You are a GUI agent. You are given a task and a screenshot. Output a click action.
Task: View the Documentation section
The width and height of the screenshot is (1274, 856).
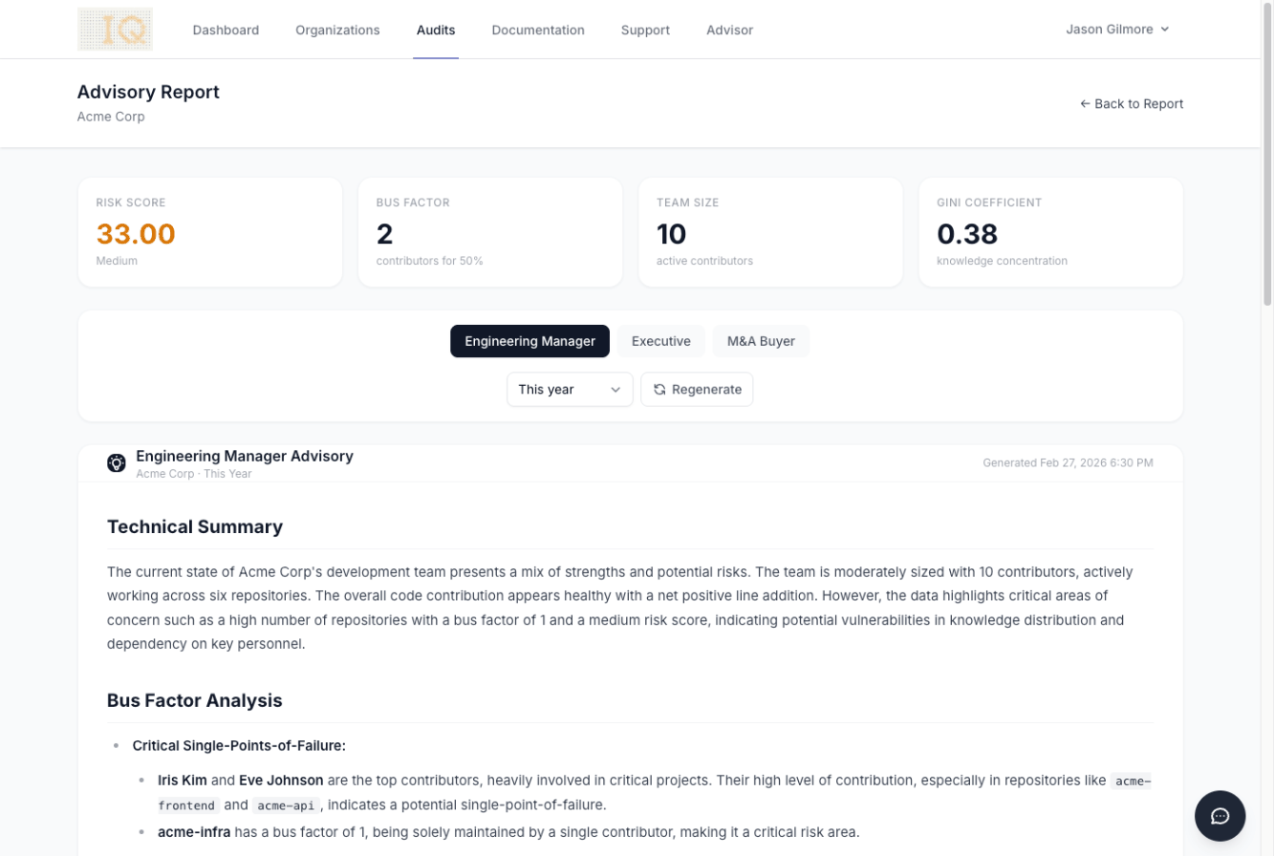(x=537, y=30)
